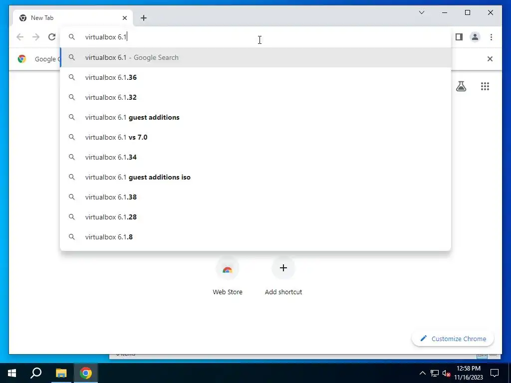Click the Chrome logo in info bar

pyautogui.click(x=22, y=59)
